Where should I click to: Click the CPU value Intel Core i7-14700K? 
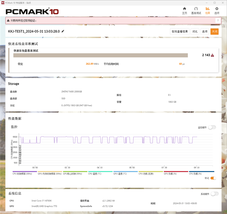click(41, 201)
